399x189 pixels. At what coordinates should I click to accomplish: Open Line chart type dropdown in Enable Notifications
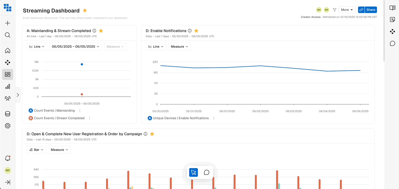pyautogui.click(x=156, y=46)
